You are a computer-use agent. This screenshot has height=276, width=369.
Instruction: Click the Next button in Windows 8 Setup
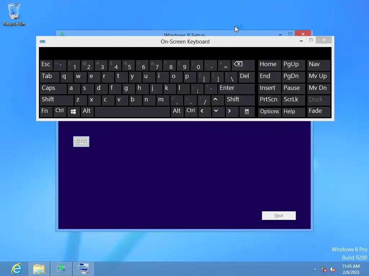coord(279,216)
